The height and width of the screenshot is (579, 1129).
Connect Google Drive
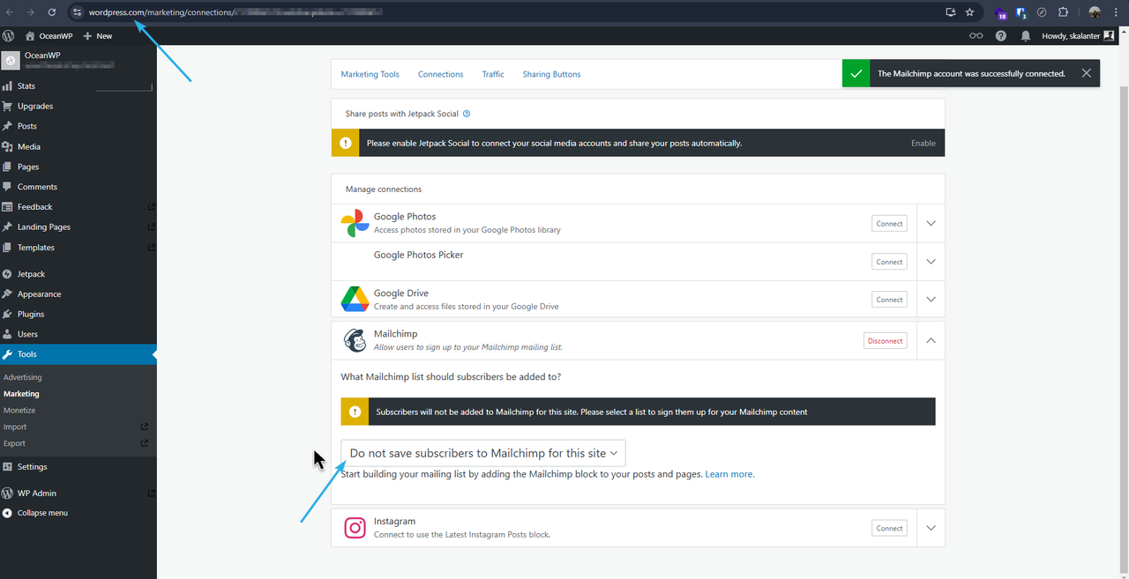tap(889, 300)
